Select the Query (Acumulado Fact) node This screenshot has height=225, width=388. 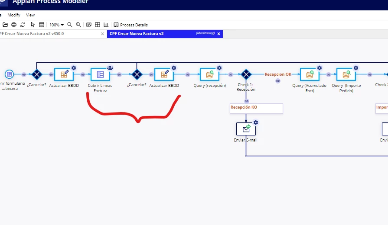(310, 74)
